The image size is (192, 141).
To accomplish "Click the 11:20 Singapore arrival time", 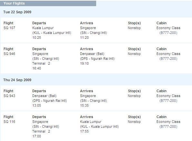I will click(84, 38).
